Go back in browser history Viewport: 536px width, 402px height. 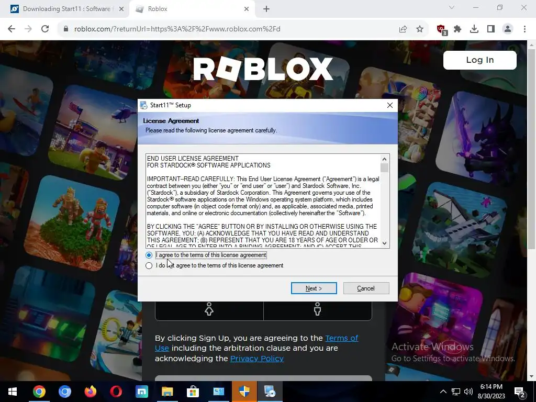click(12, 29)
